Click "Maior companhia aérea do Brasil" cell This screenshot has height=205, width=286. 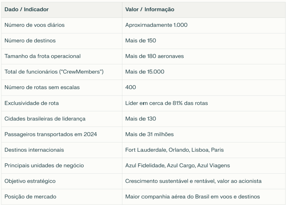(x=192, y=197)
